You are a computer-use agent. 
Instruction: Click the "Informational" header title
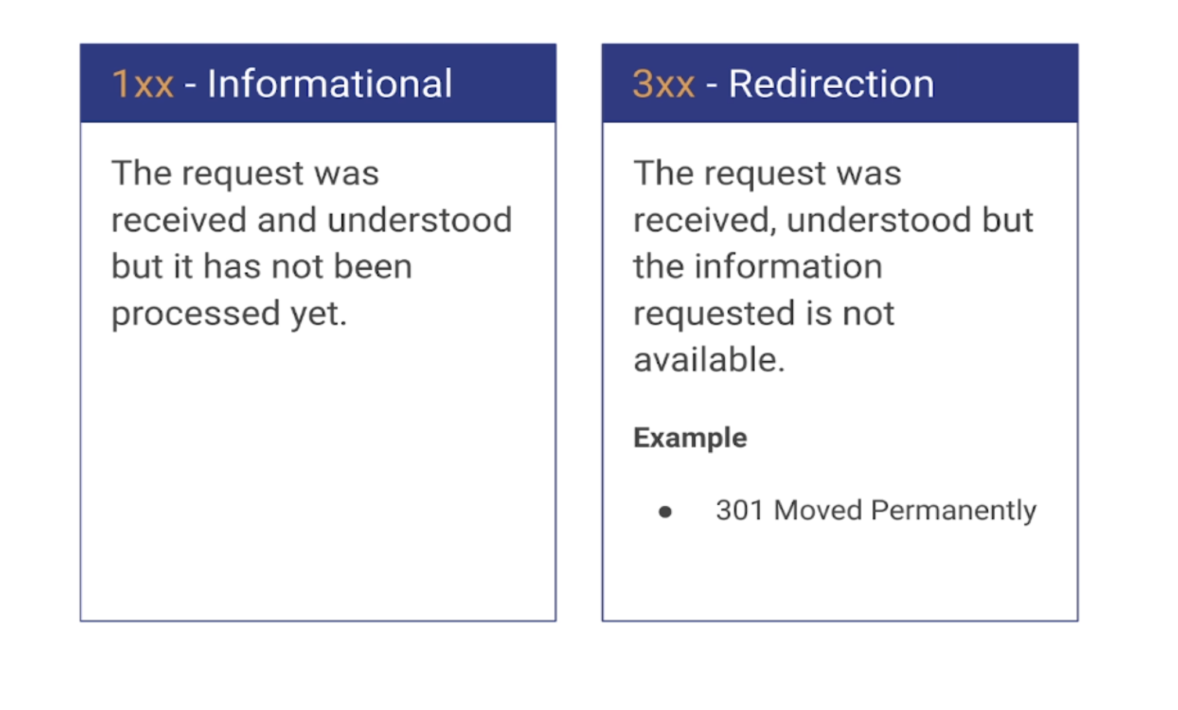click(330, 84)
